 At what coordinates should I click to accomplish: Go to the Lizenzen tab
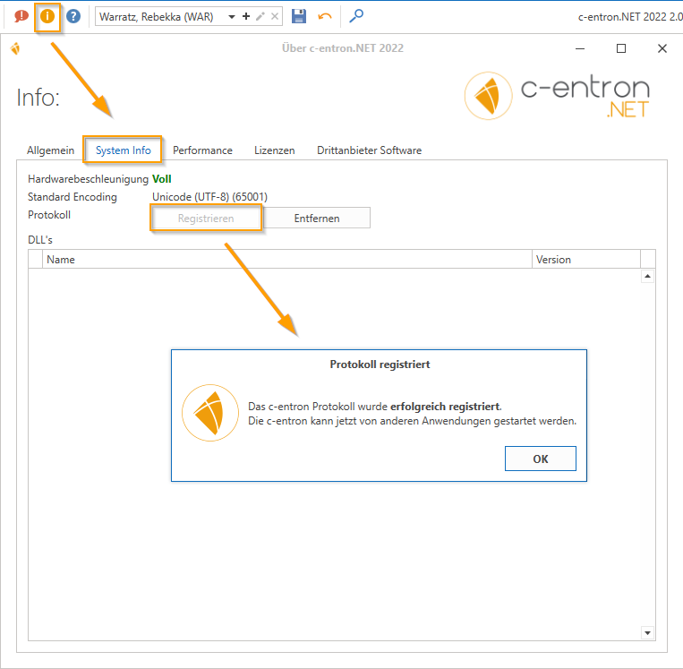coord(274,150)
